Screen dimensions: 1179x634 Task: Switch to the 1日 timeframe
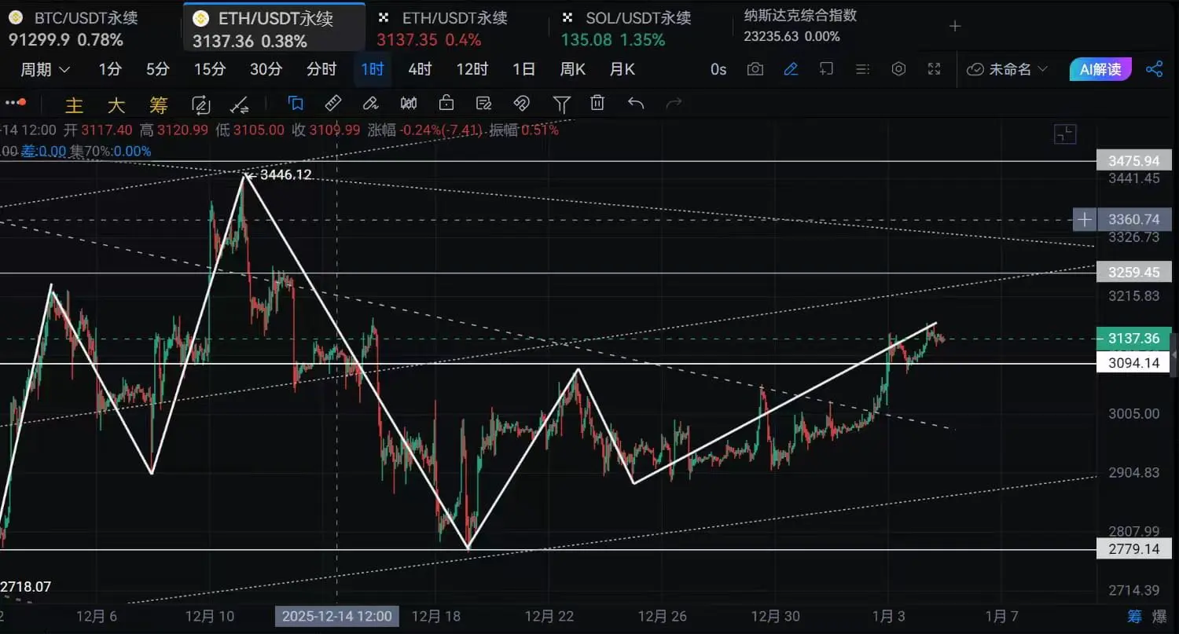[x=524, y=69]
